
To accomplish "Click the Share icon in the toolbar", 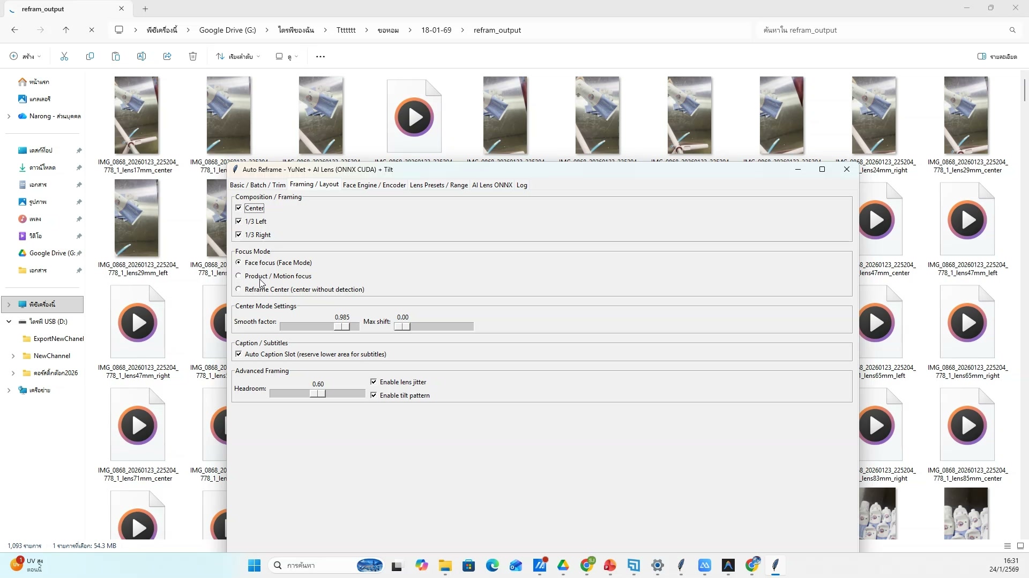I will [x=167, y=56].
